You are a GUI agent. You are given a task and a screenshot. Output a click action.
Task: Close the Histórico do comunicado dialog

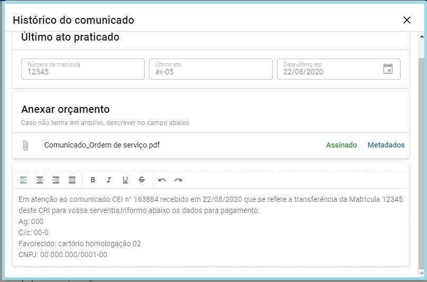(406, 20)
